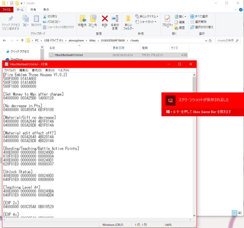Click atmosphere in the address breadcrumb
Image resolution: width=244 pixels, height=228 pixels.
click(76, 41)
